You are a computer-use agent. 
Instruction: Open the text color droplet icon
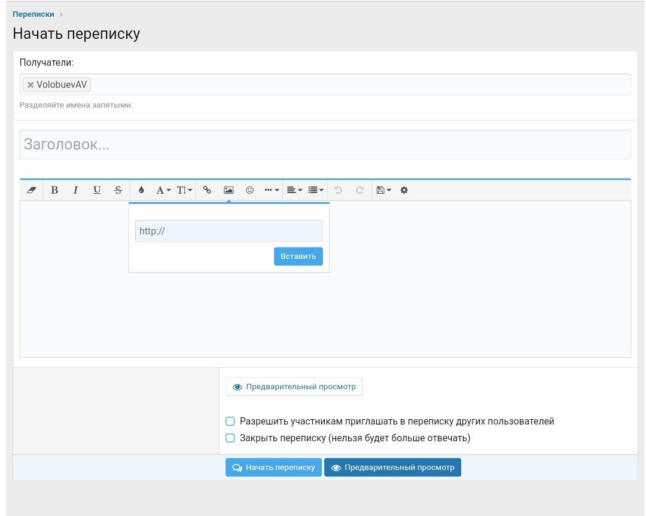141,190
